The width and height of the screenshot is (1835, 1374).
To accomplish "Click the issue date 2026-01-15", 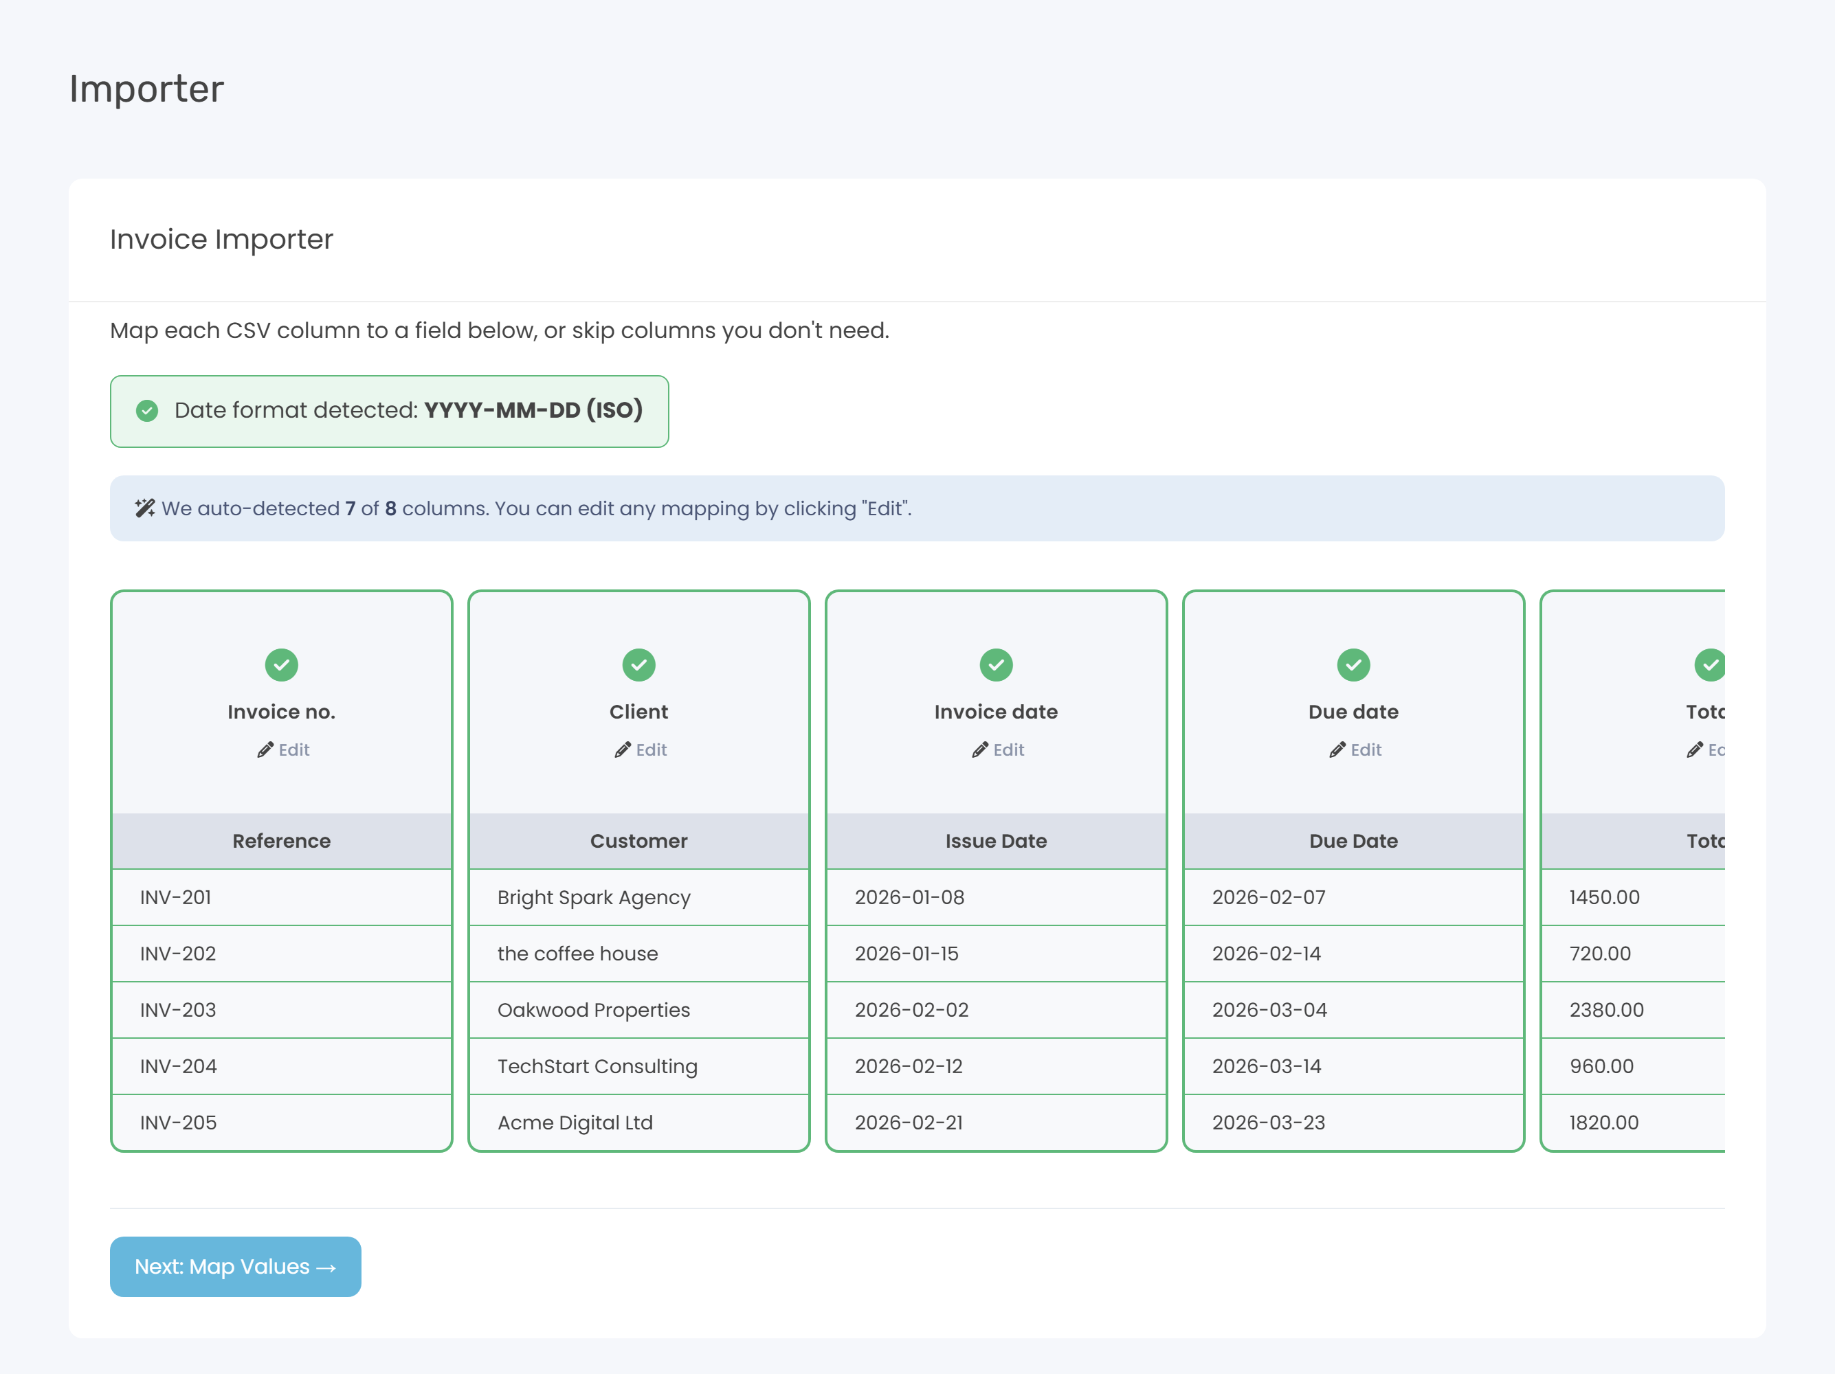I will point(997,954).
